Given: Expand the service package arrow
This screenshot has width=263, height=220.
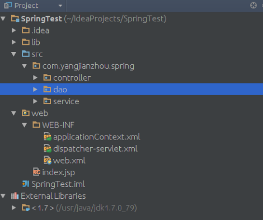Looking at the screenshot, I should (x=35, y=101).
